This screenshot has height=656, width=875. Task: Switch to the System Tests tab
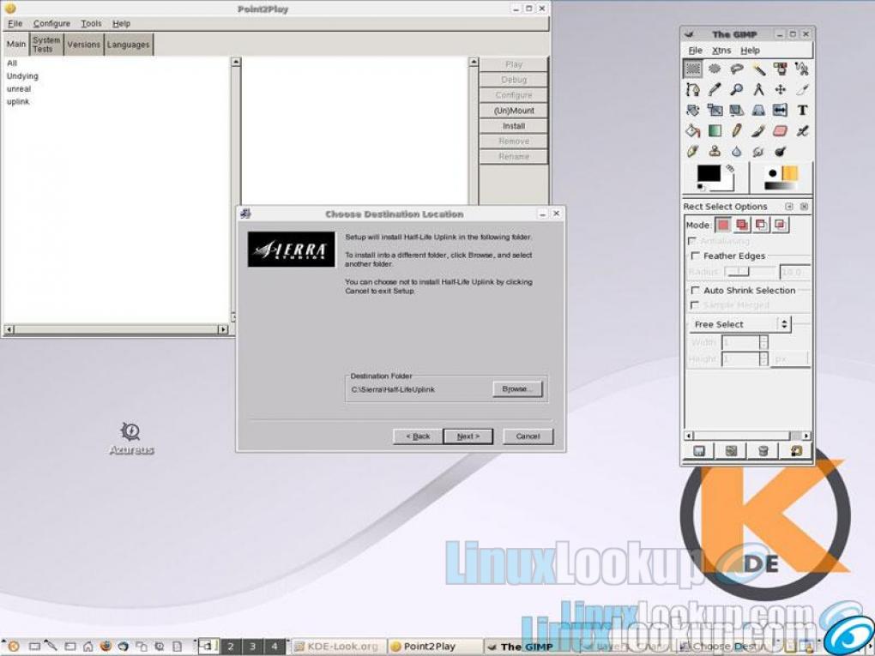pos(46,45)
